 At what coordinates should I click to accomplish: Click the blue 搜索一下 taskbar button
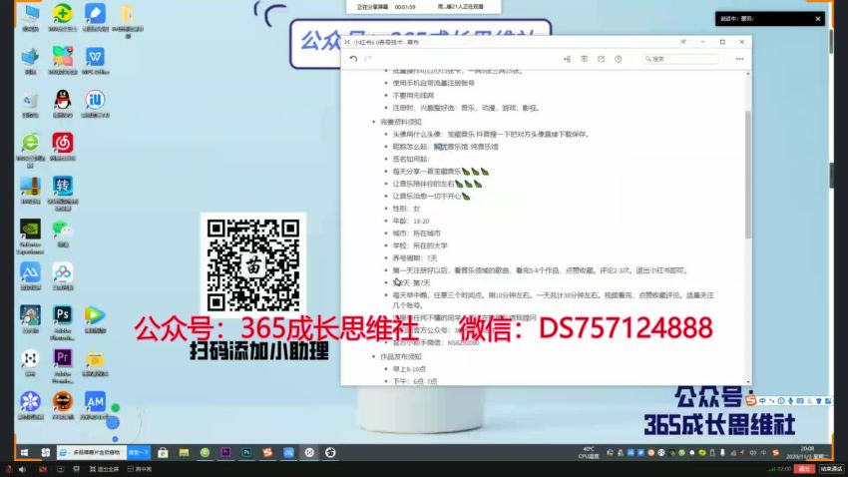139,453
